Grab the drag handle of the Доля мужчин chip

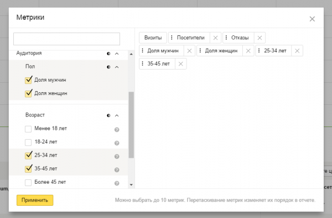(143, 51)
